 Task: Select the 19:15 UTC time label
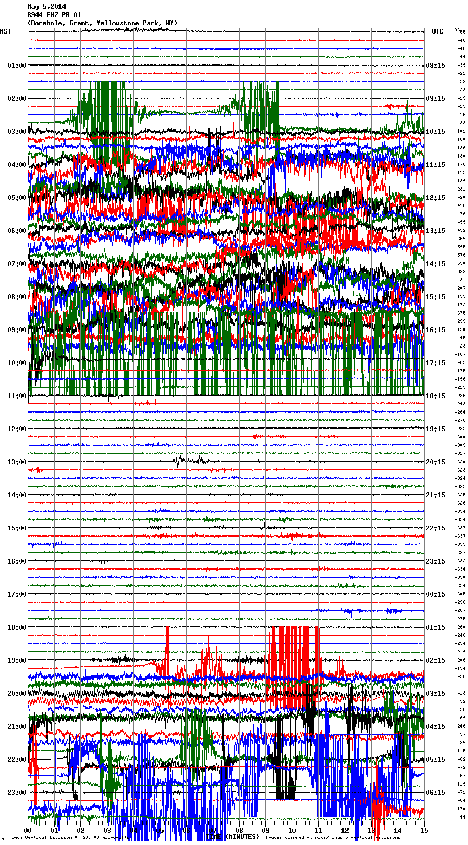[x=436, y=429]
